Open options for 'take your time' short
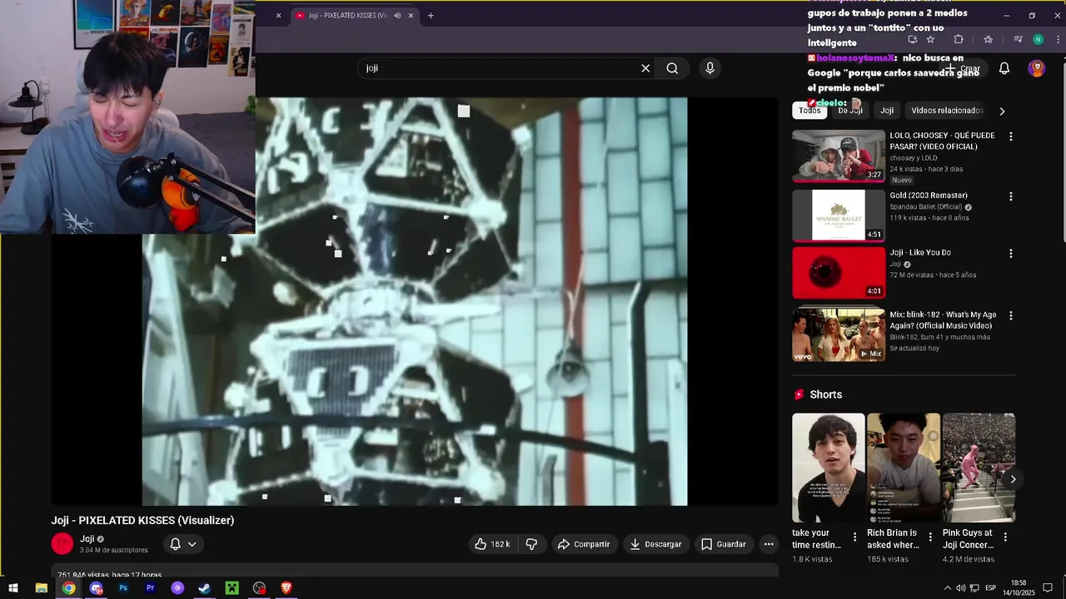The width and height of the screenshot is (1066, 599). pyautogui.click(x=854, y=537)
